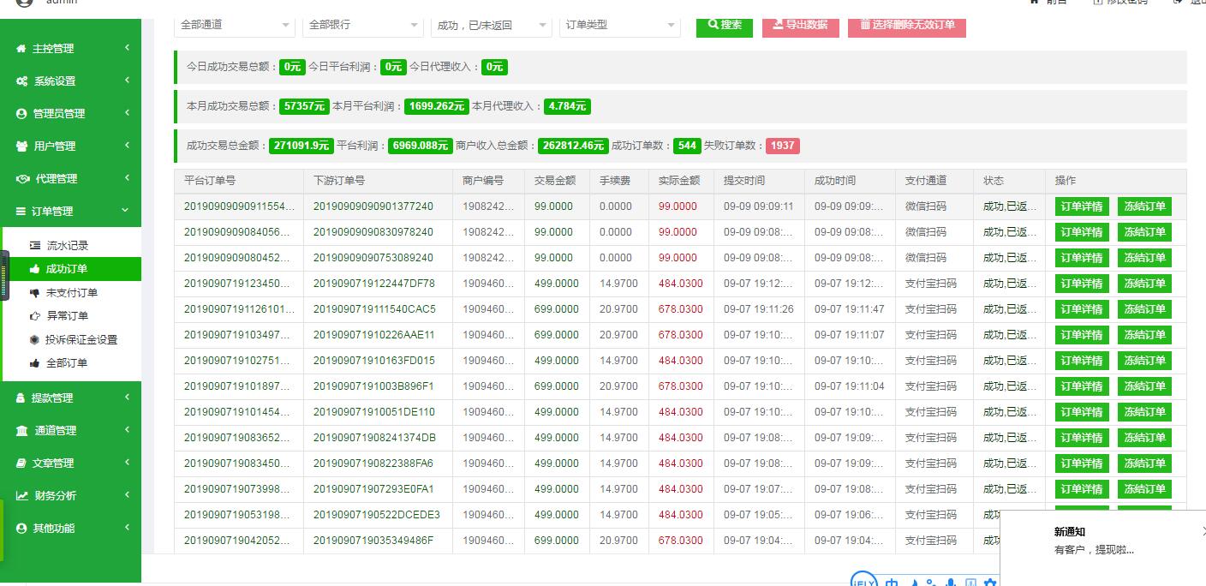
Task: Close the 新通知 notification popup
Action: 1203,532
